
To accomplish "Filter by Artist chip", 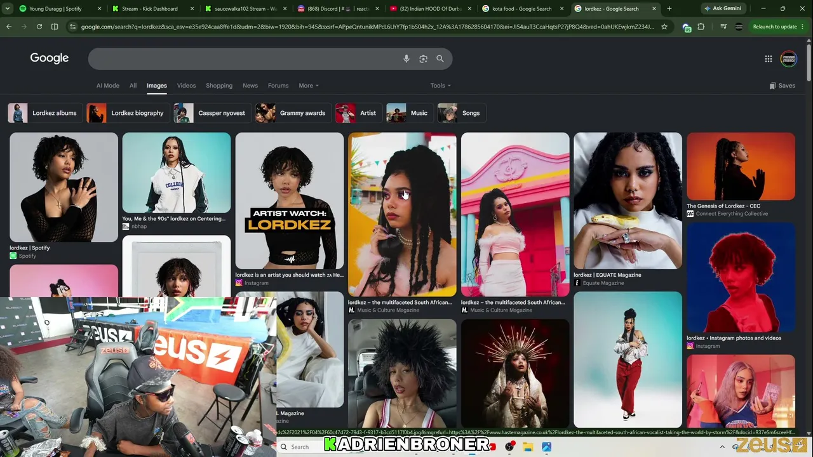I will click(358, 113).
